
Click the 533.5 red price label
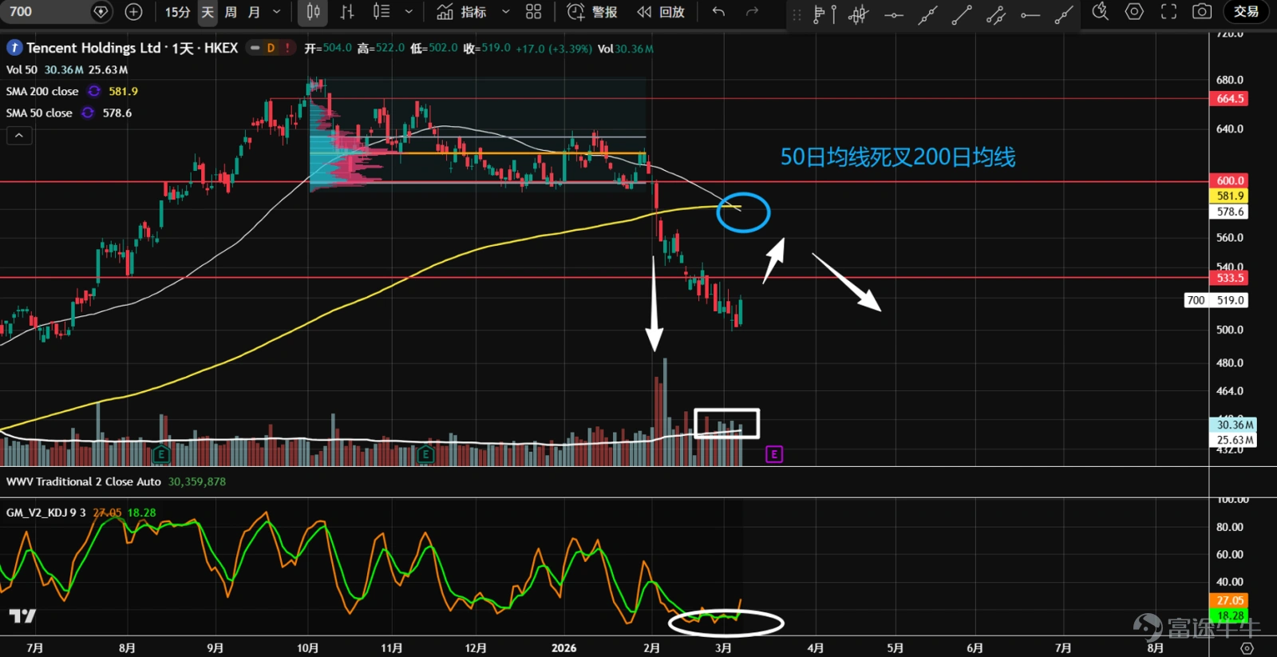point(1230,278)
